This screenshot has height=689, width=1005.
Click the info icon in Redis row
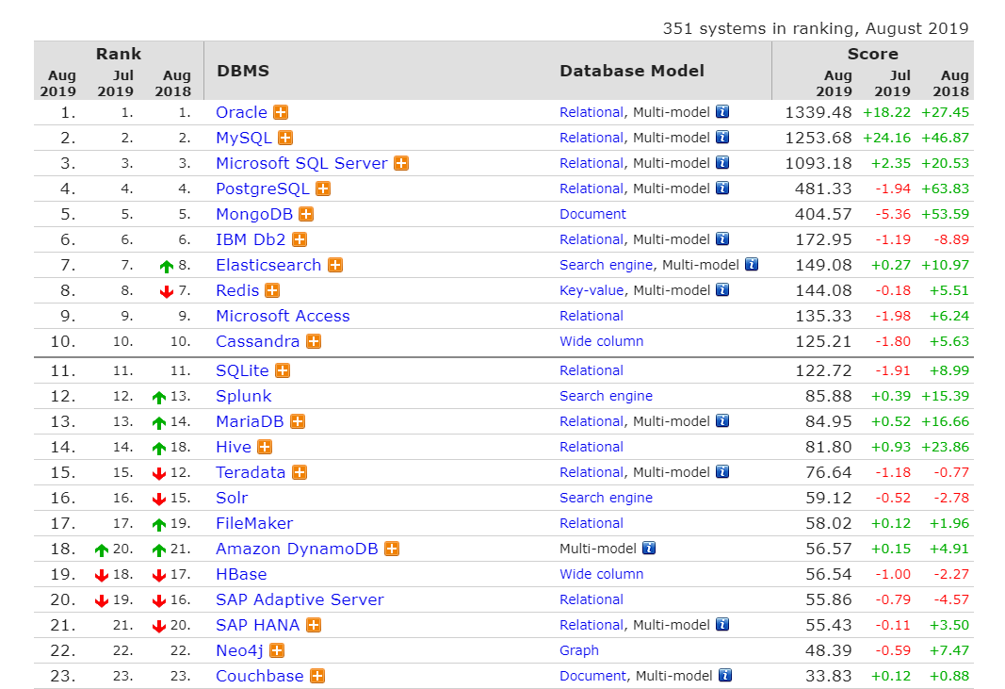[722, 290]
